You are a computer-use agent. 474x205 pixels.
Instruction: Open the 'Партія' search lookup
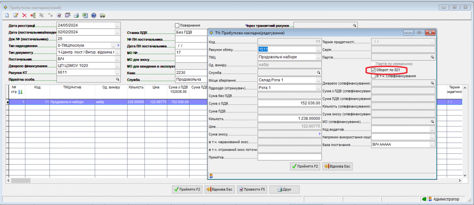[x=432, y=57]
